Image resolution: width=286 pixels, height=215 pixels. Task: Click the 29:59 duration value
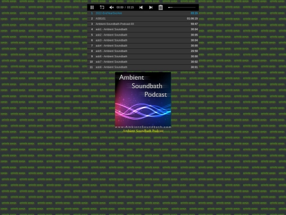194,51
